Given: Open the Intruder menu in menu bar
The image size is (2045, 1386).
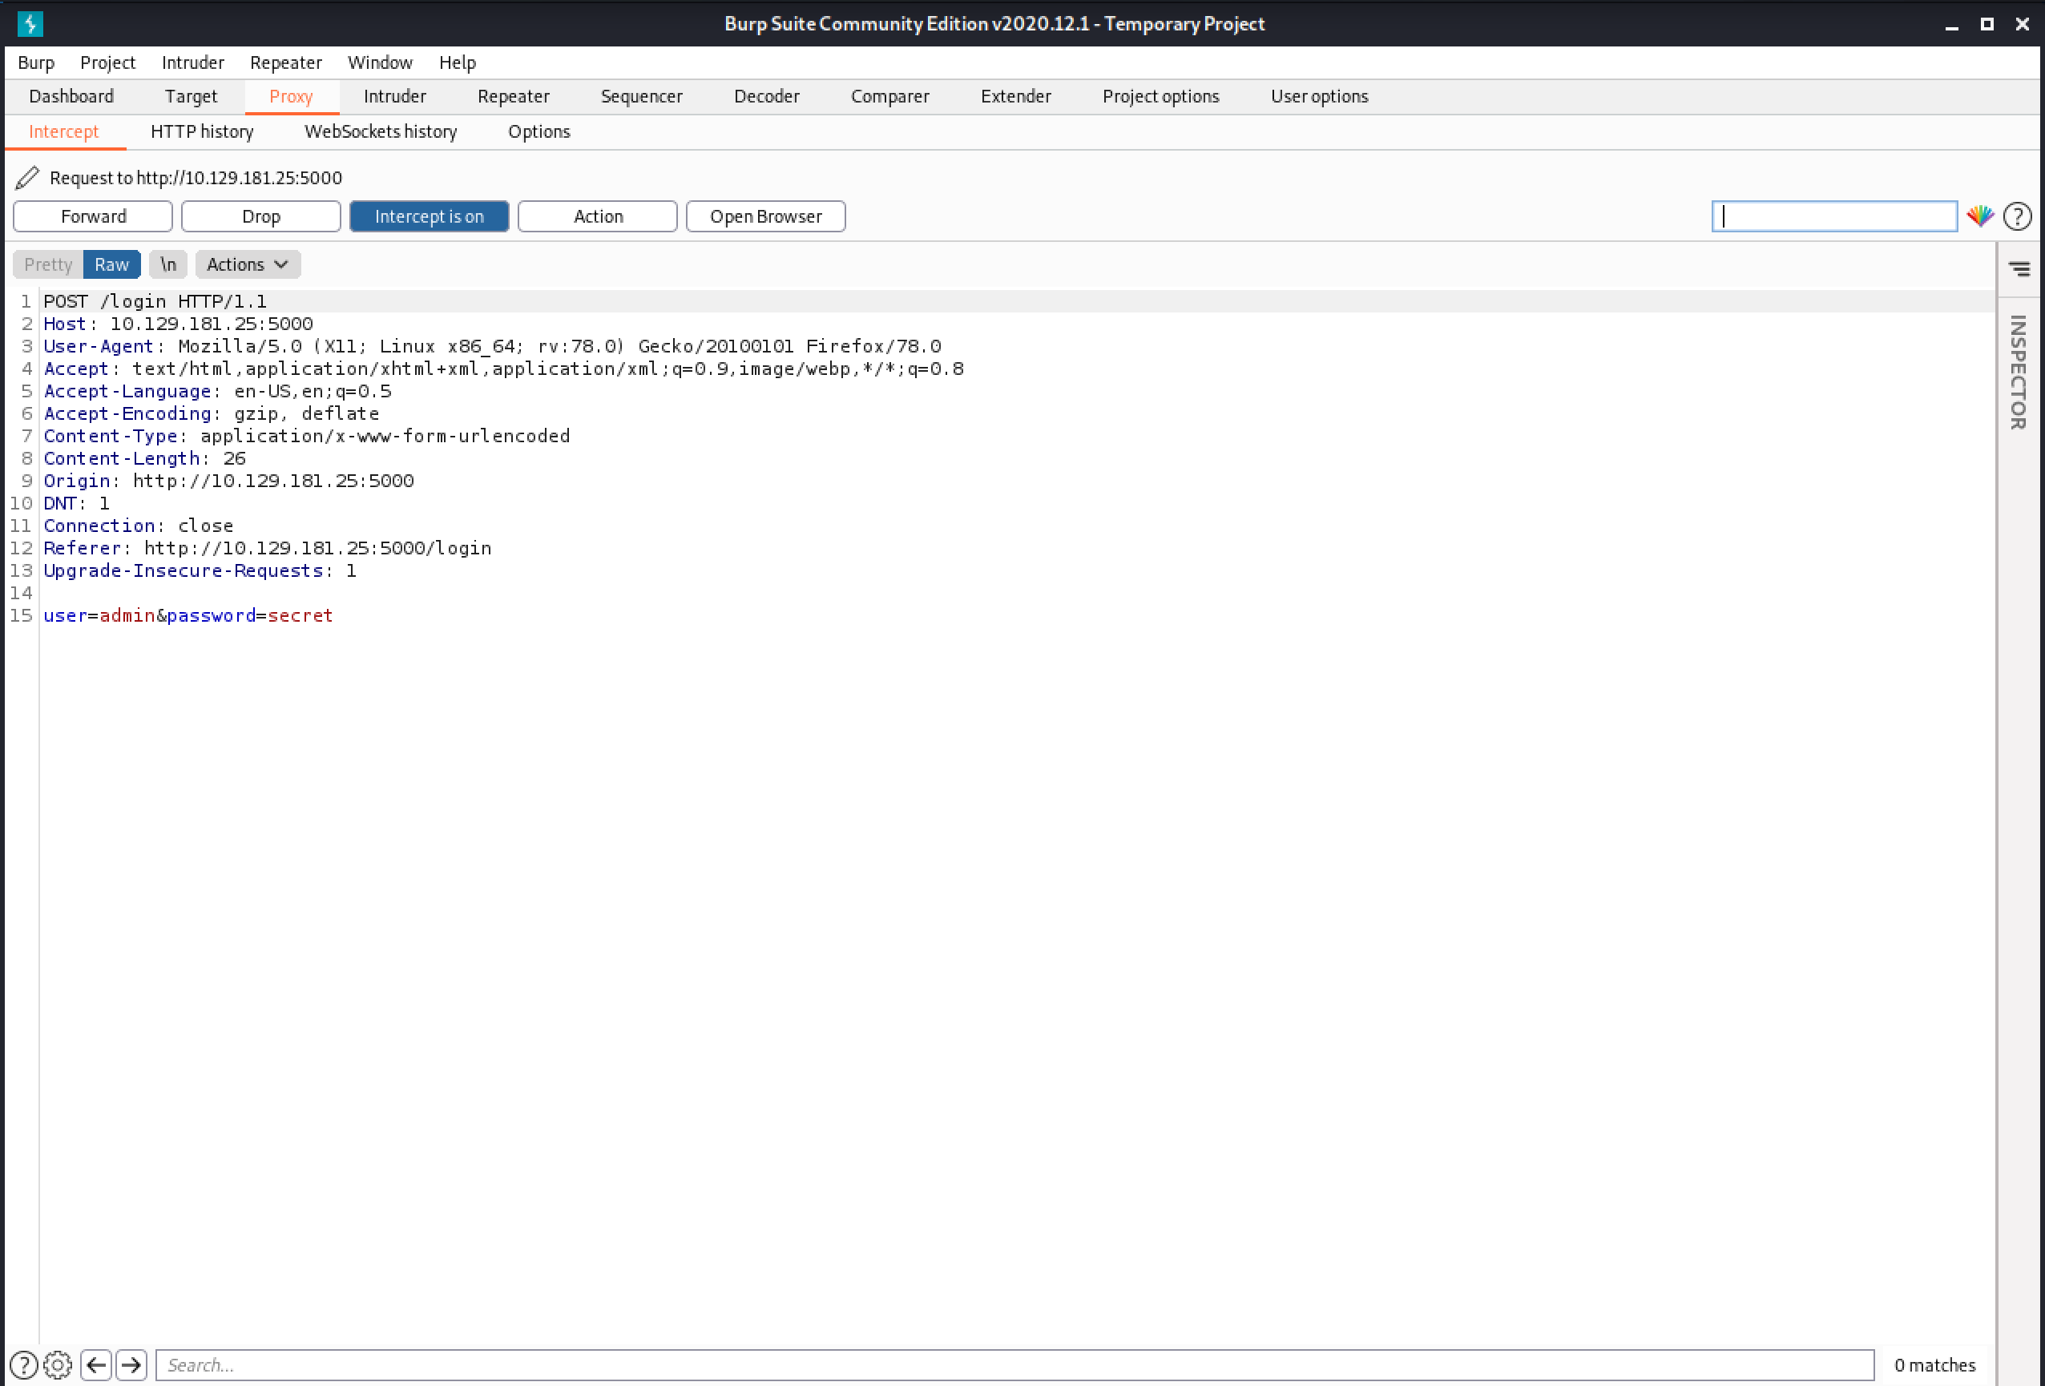Looking at the screenshot, I should [x=192, y=62].
